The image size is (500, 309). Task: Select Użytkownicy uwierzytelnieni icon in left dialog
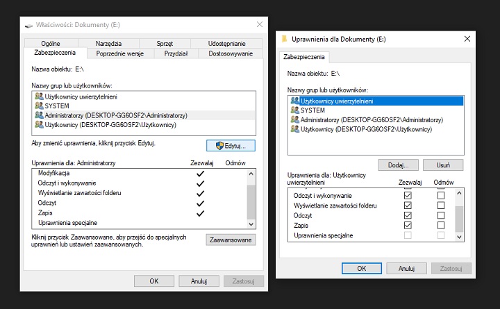point(38,96)
